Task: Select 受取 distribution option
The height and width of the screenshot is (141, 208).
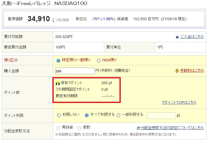Action: tap(79, 128)
